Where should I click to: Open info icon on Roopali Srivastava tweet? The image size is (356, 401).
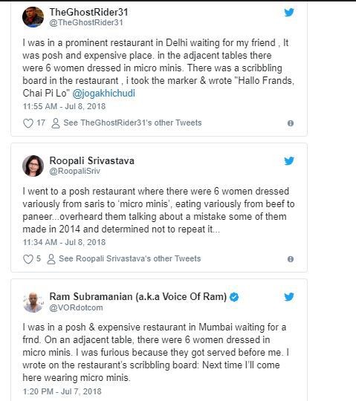click(291, 259)
